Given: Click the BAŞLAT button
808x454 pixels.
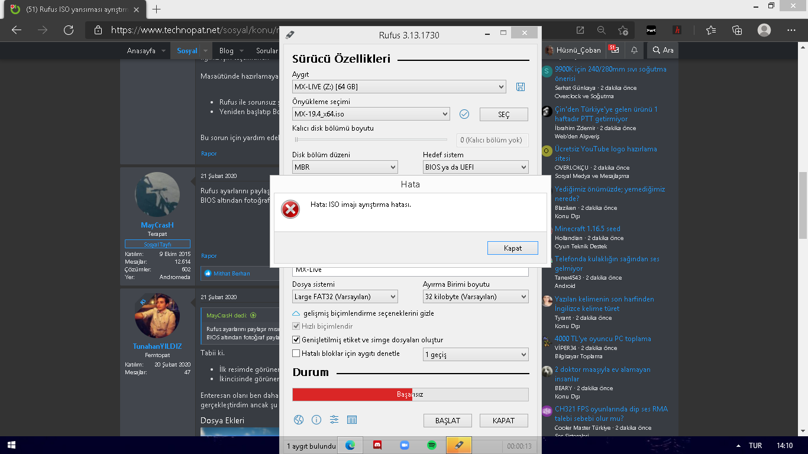Looking at the screenshot, I should click(x=447, y=420).
